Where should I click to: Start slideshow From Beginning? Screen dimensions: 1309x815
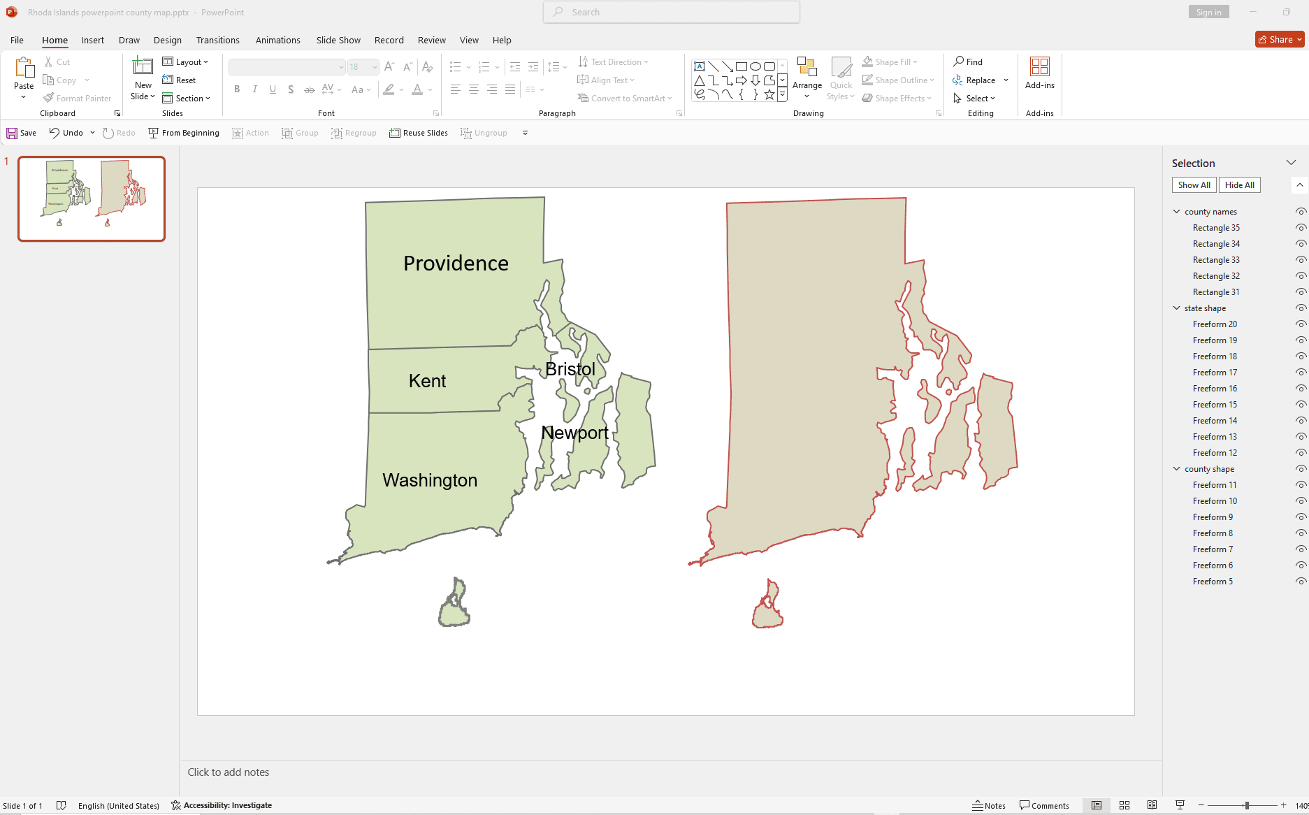184,133
